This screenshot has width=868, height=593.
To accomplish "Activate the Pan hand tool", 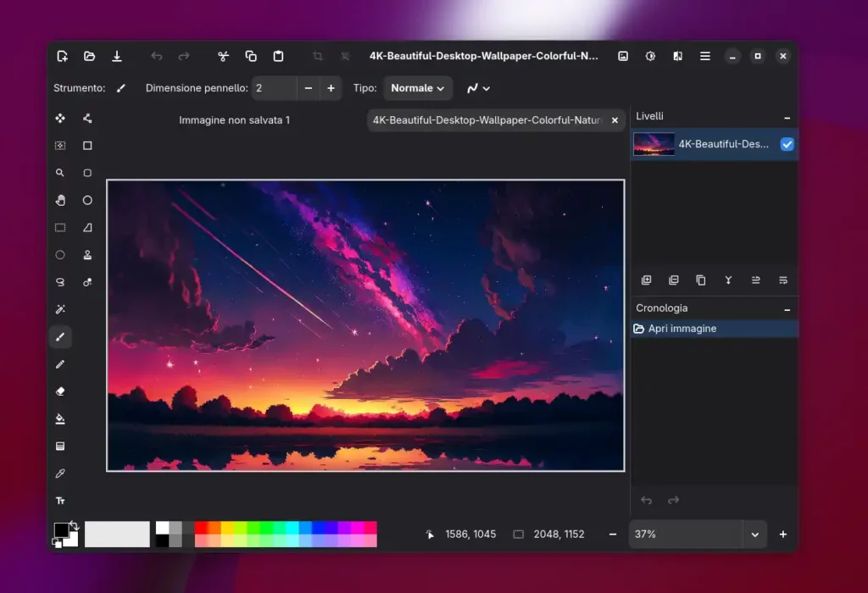I will click(x=60, y=200).
